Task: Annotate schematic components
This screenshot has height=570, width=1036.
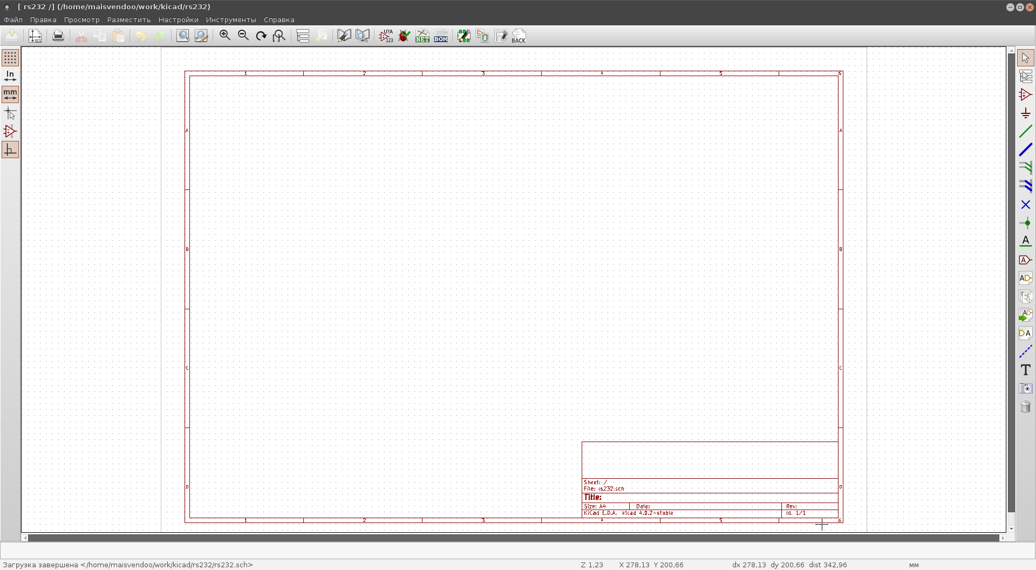Action: pos(386,36)
